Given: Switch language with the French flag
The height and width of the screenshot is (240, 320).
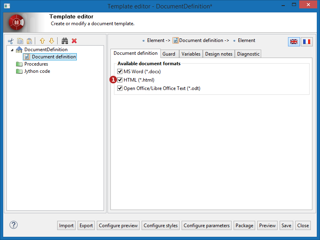Looking at the screenshot, I should coord(307,42).
